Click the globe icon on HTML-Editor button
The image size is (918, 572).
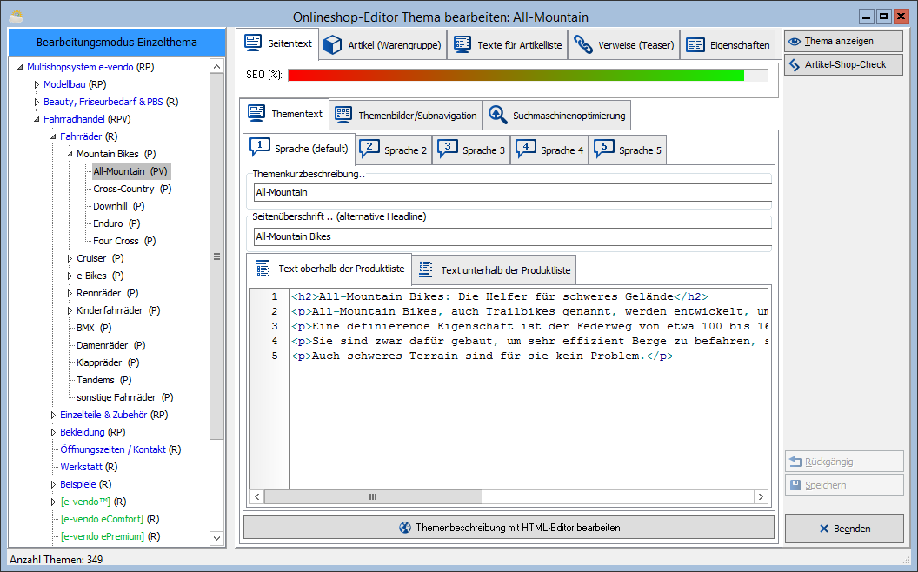click(404, 528)
